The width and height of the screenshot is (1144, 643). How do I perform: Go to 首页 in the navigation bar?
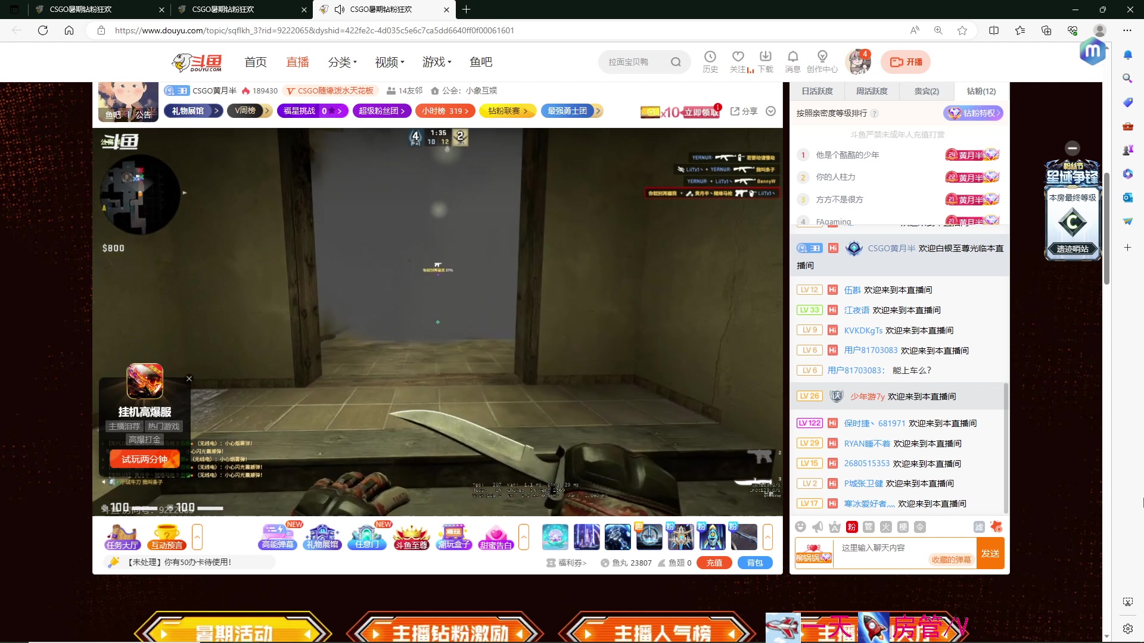pyautogui.click(x=256, y=62)
